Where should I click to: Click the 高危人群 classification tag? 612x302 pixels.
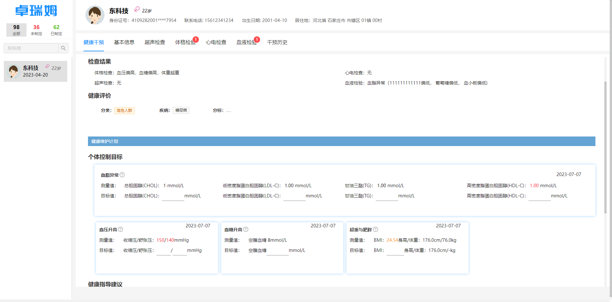pyautogui.click(x=124, y=110)
